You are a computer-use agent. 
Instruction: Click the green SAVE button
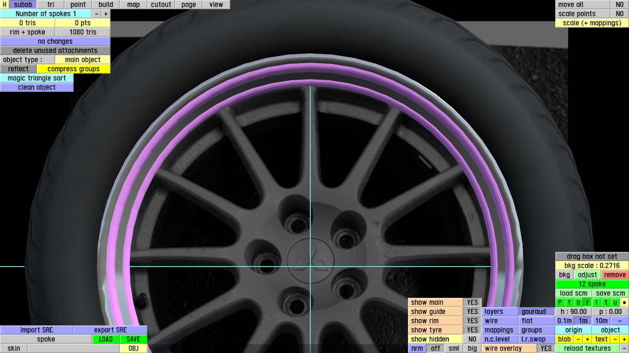point(134,339)
